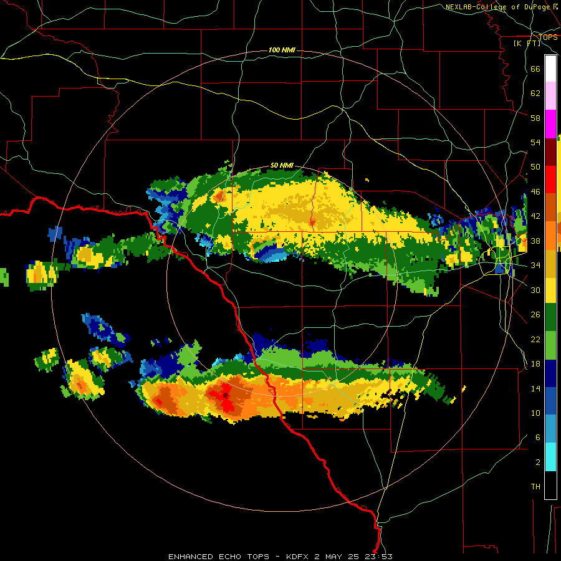Click the "14" scale label
This screenshot has height=561, width=561.
click(535, 388)
